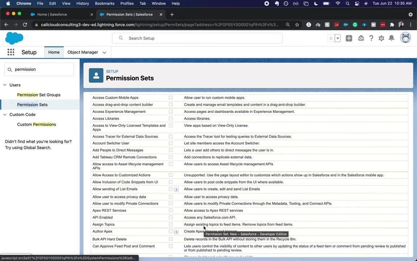Screen dimensions: 417x261
Task: Check Add People to Direct Messages
Action: (x=171, y=150)
